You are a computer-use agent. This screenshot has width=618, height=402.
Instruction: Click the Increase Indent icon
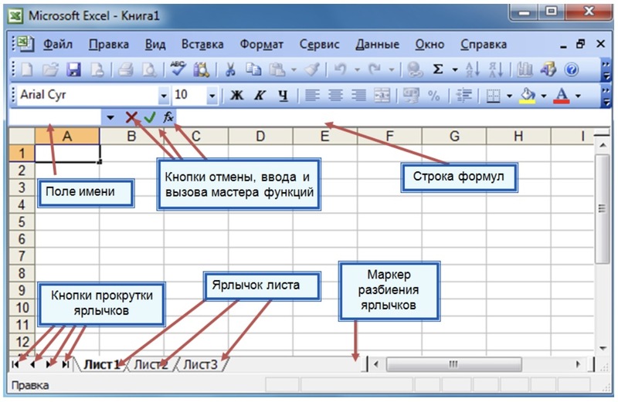[x=464, y=95]
